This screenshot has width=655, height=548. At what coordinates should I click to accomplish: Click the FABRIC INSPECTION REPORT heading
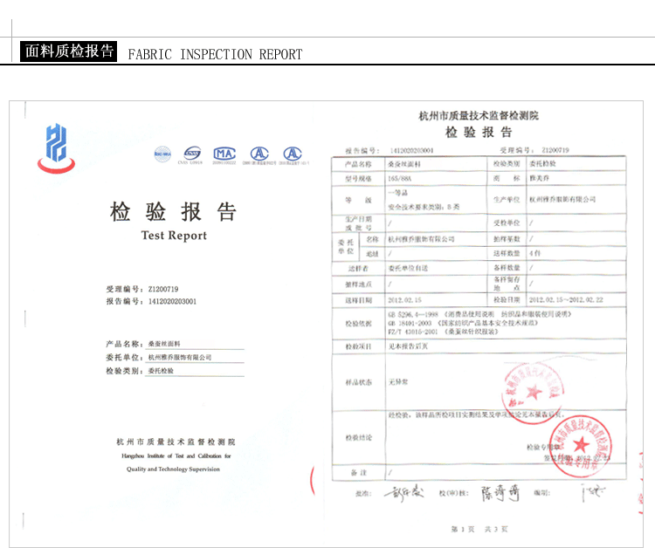tap(215, 54)
